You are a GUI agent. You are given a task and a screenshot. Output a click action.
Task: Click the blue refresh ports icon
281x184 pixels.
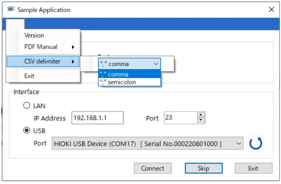click(x=256, y=143)
